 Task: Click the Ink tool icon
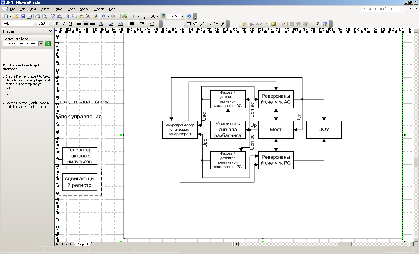point(284,24)
